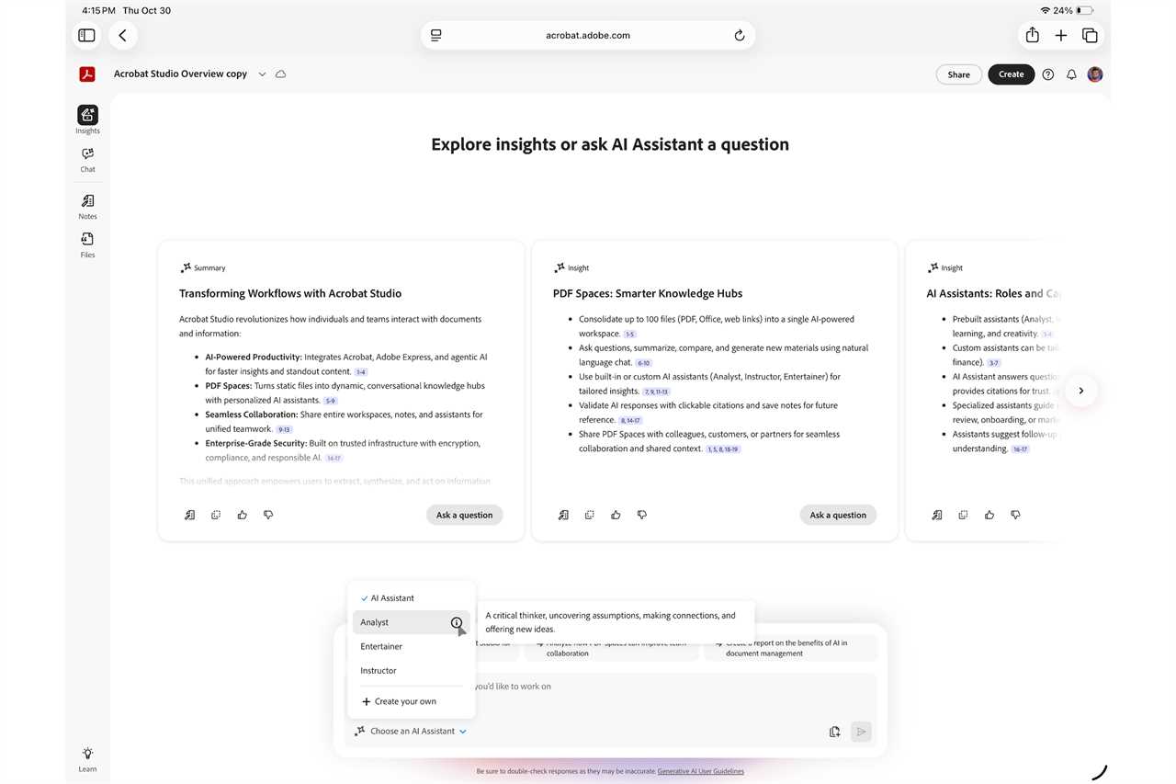
Task: Open the cloud save status icon
Action: click(281, 74)
